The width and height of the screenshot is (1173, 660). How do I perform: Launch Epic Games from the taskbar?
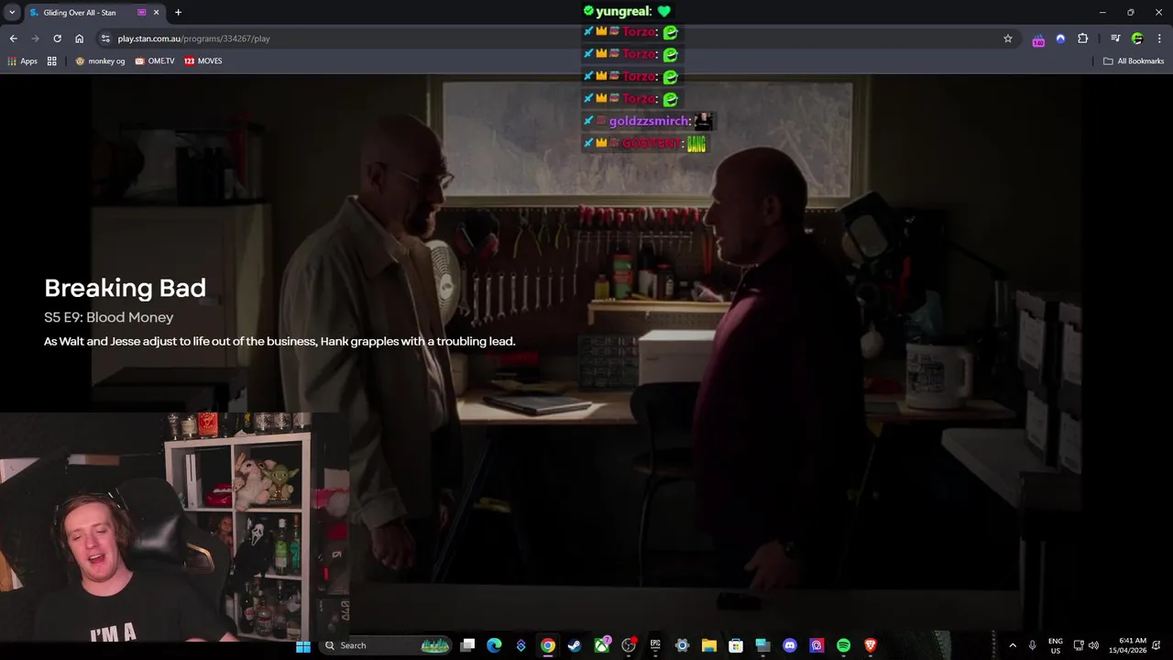click(x=655, y=645)
